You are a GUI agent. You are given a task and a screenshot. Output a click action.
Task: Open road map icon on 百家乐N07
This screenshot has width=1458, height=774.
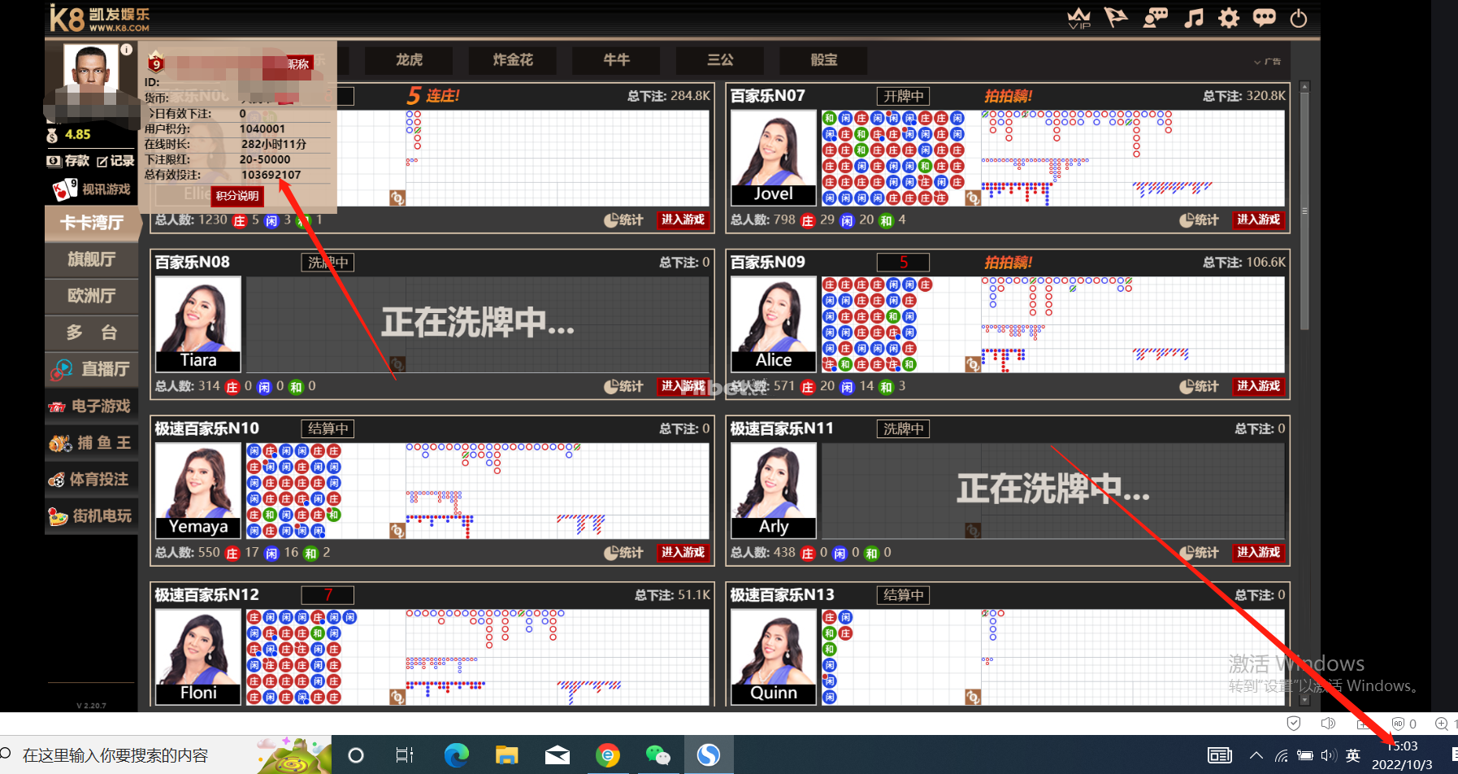pyautogui.click(x=972, y=198)
